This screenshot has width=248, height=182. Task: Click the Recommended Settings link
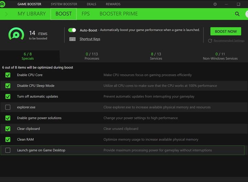pyautogui.click(x=229, y=41)
